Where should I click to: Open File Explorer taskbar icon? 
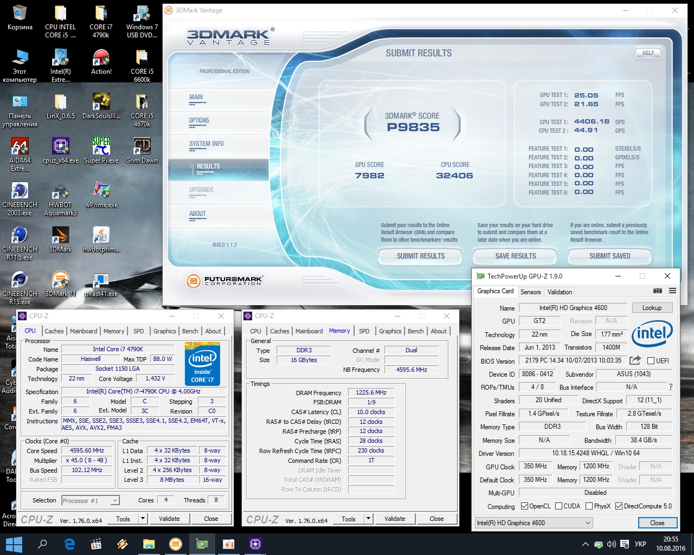click(x=149, y=544)
